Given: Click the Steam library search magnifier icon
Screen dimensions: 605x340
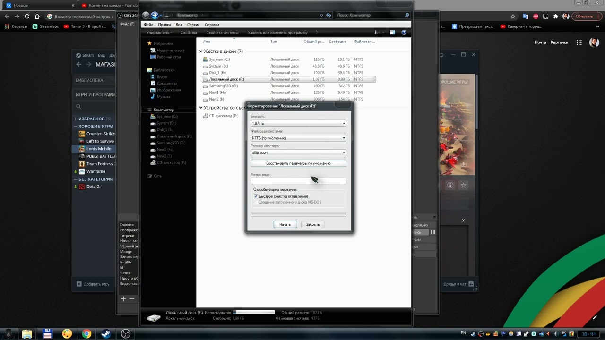Looking at the screenshot, I should [x=78, y=107].
